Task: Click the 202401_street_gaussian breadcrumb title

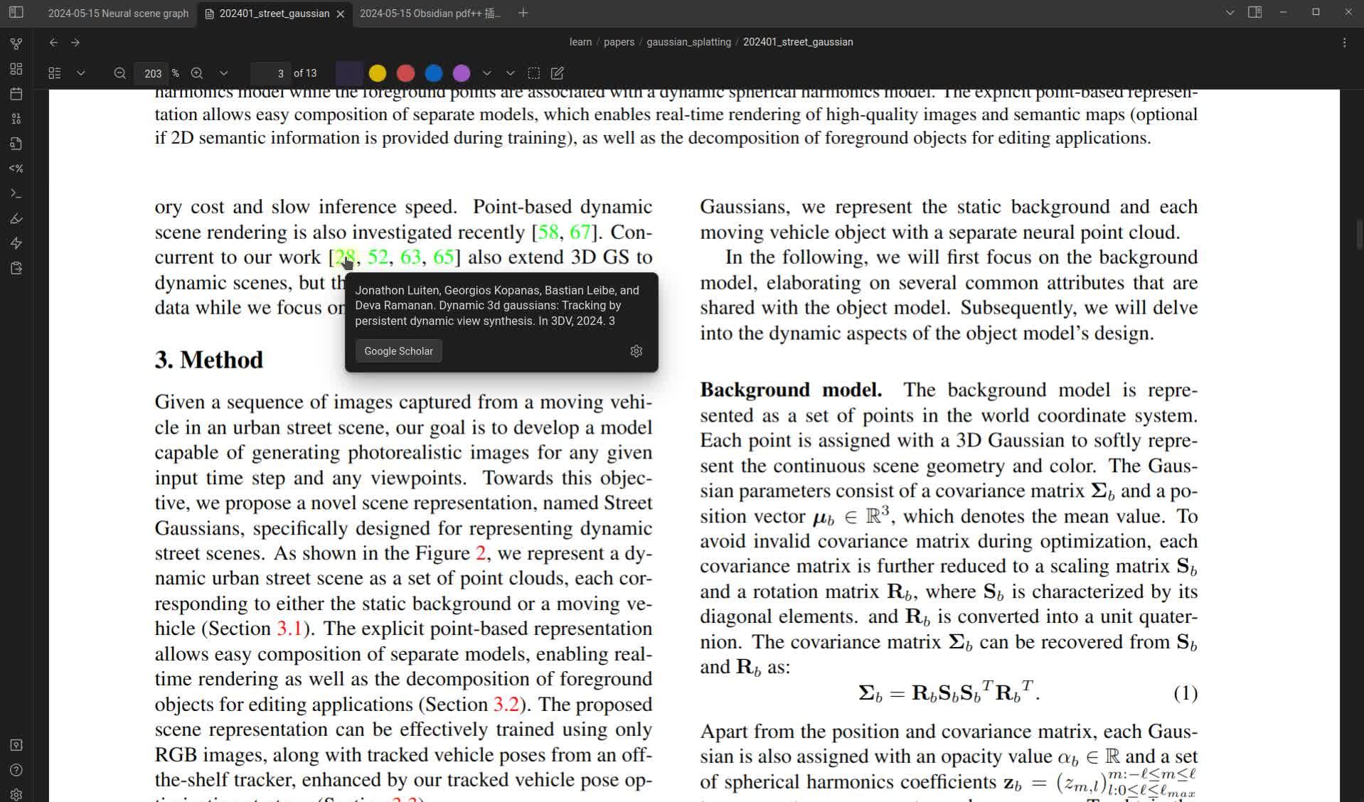Action: [798, 42]
